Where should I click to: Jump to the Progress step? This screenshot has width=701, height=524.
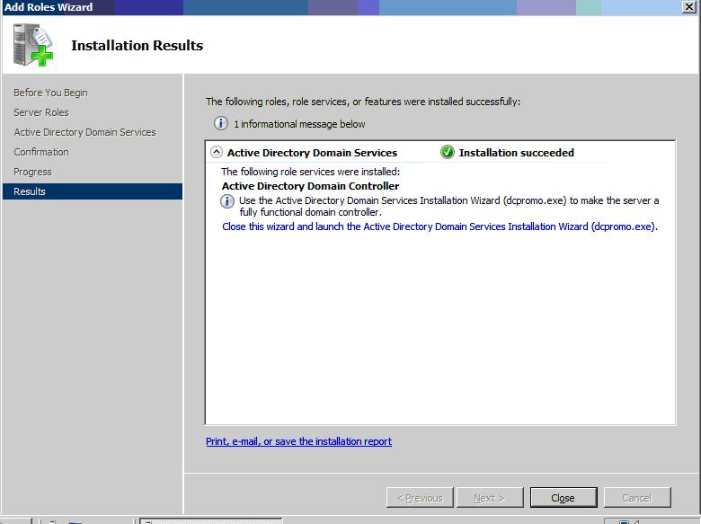point(32,172)
